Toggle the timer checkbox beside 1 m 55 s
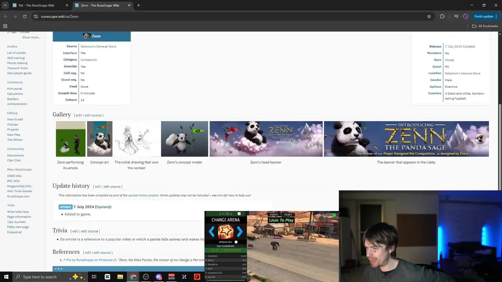The height and width of the screenshot is (282, 502). 239,214
